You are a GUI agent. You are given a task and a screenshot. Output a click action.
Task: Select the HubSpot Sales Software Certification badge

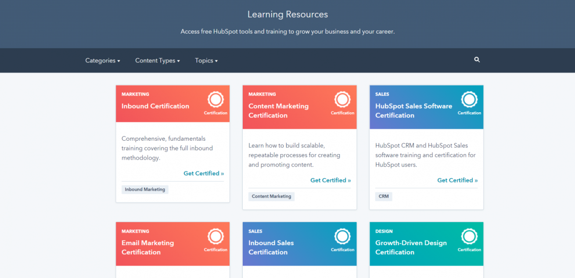(469, 100)
